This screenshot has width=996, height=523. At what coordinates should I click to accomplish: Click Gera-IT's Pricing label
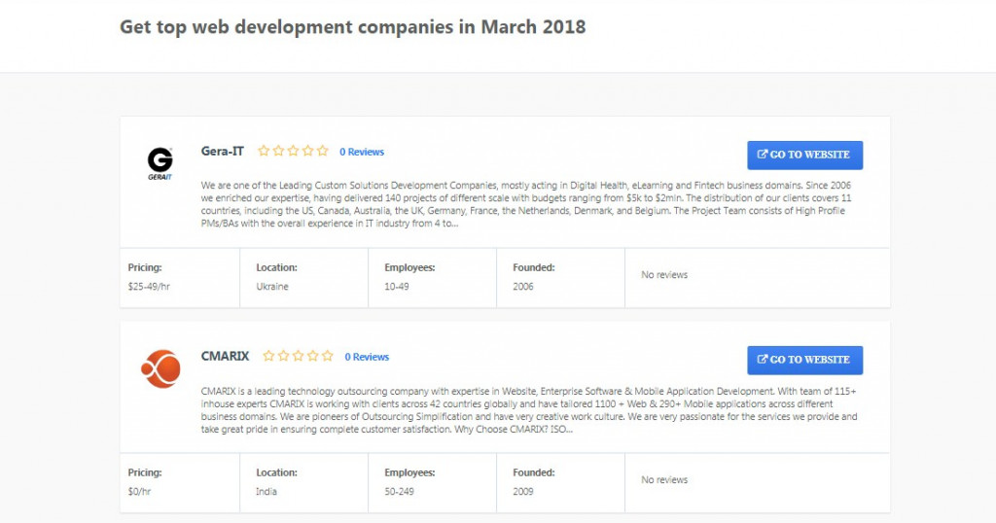145,268
